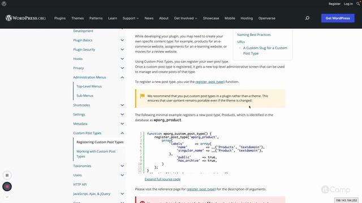Collapse the Custom Post Types chevron
This screenshot has height=203, width=362.
(x=122, y=133)
